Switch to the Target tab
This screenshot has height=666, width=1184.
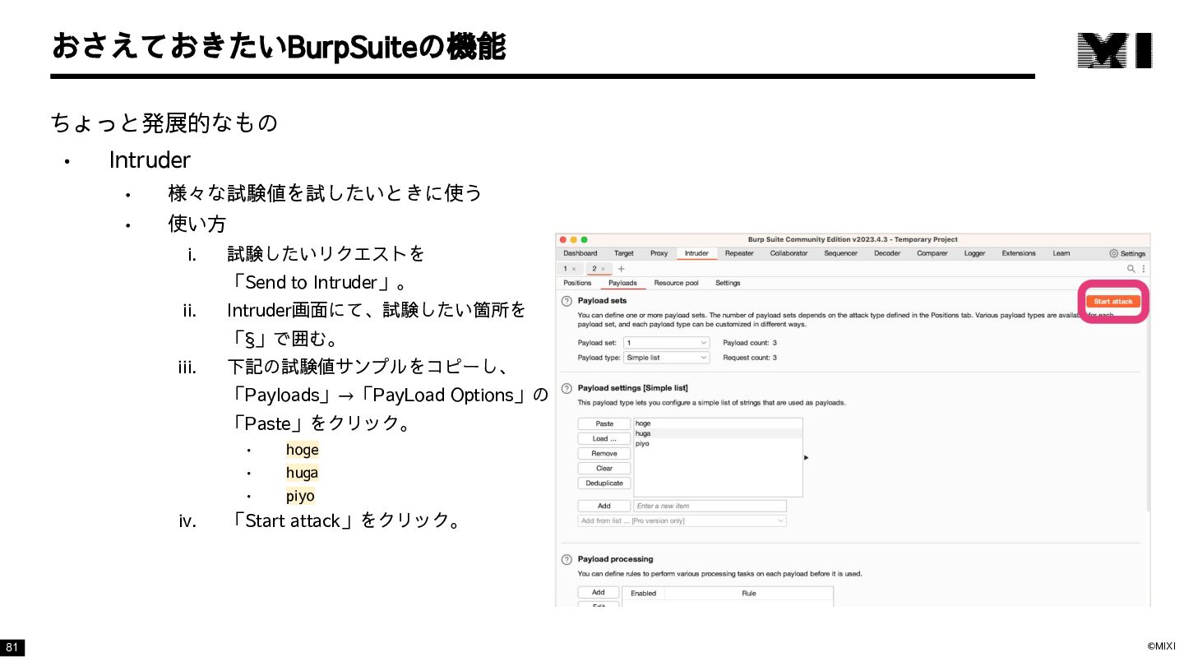[624, 253]
